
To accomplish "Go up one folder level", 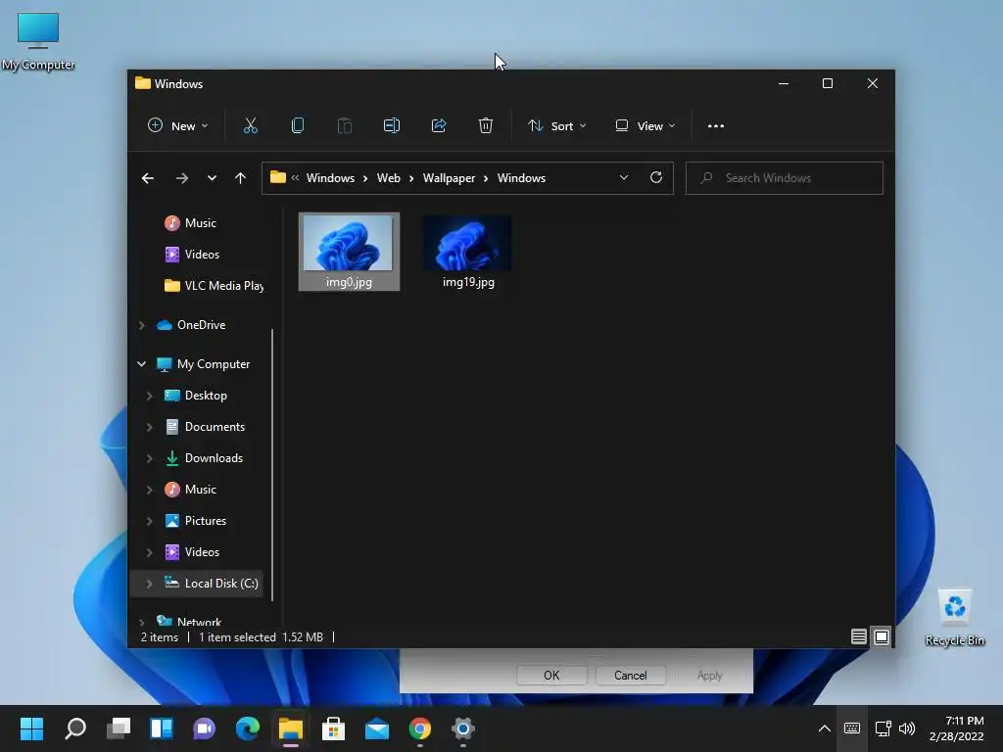I will [x=241, y=178].
